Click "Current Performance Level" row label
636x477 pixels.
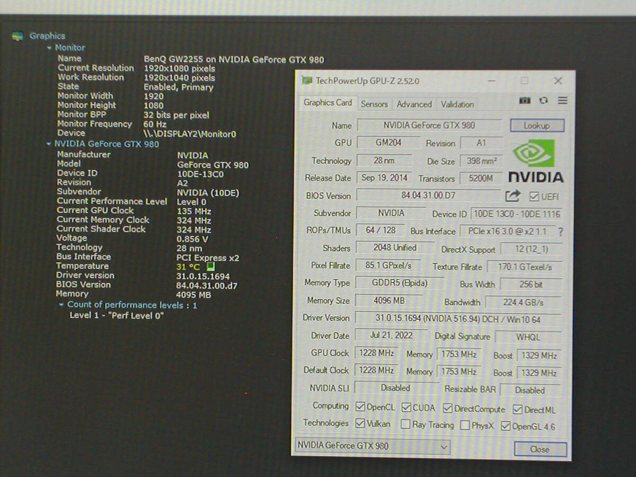(112, 201)
